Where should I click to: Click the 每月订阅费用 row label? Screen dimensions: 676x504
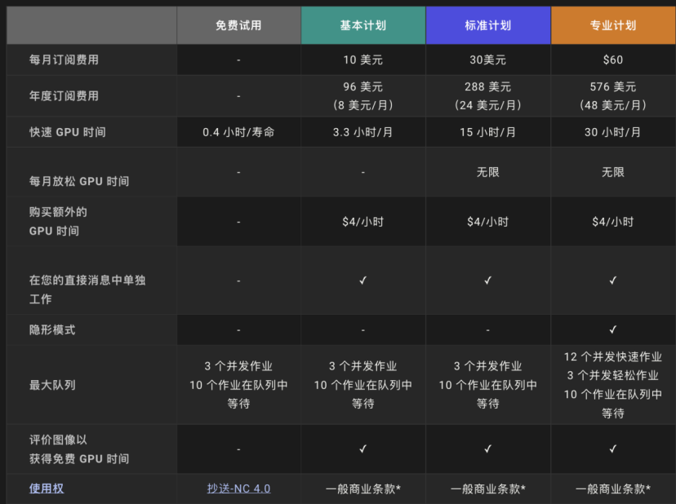tap(64, 60)
